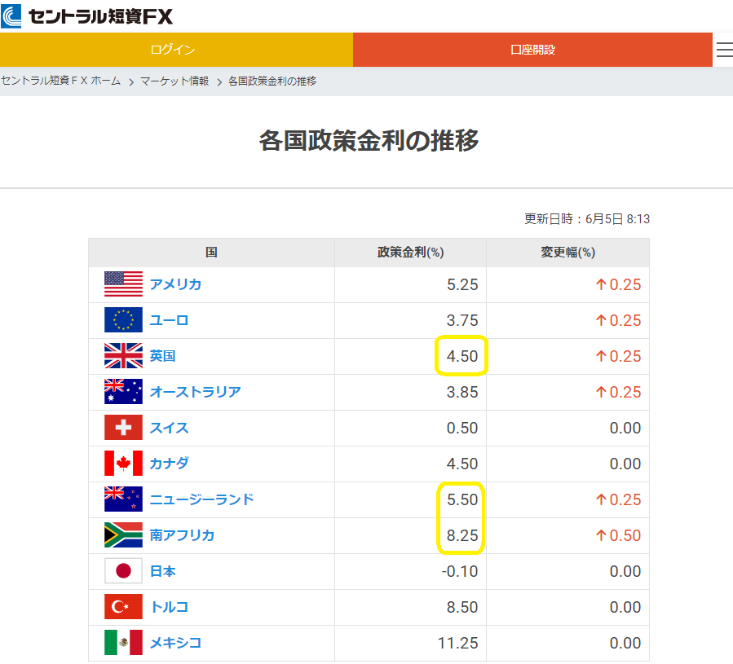The width and height of the screenshot is (733, 664).
Task: Click the Mexico flag icon
Action: click(123, 643)
